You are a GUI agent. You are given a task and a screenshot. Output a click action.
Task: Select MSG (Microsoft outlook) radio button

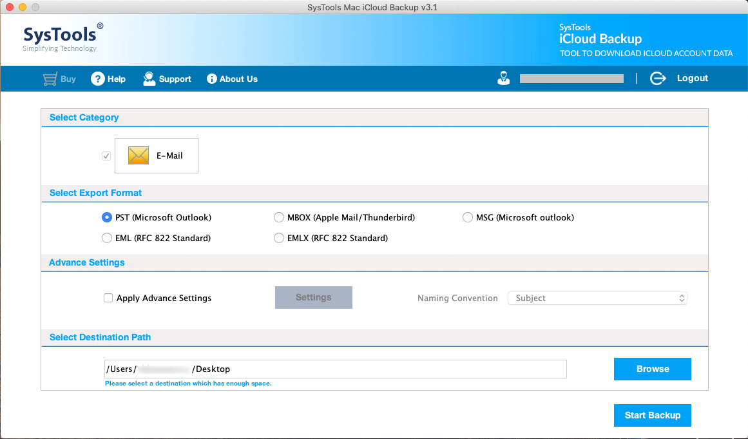[468, 218]
